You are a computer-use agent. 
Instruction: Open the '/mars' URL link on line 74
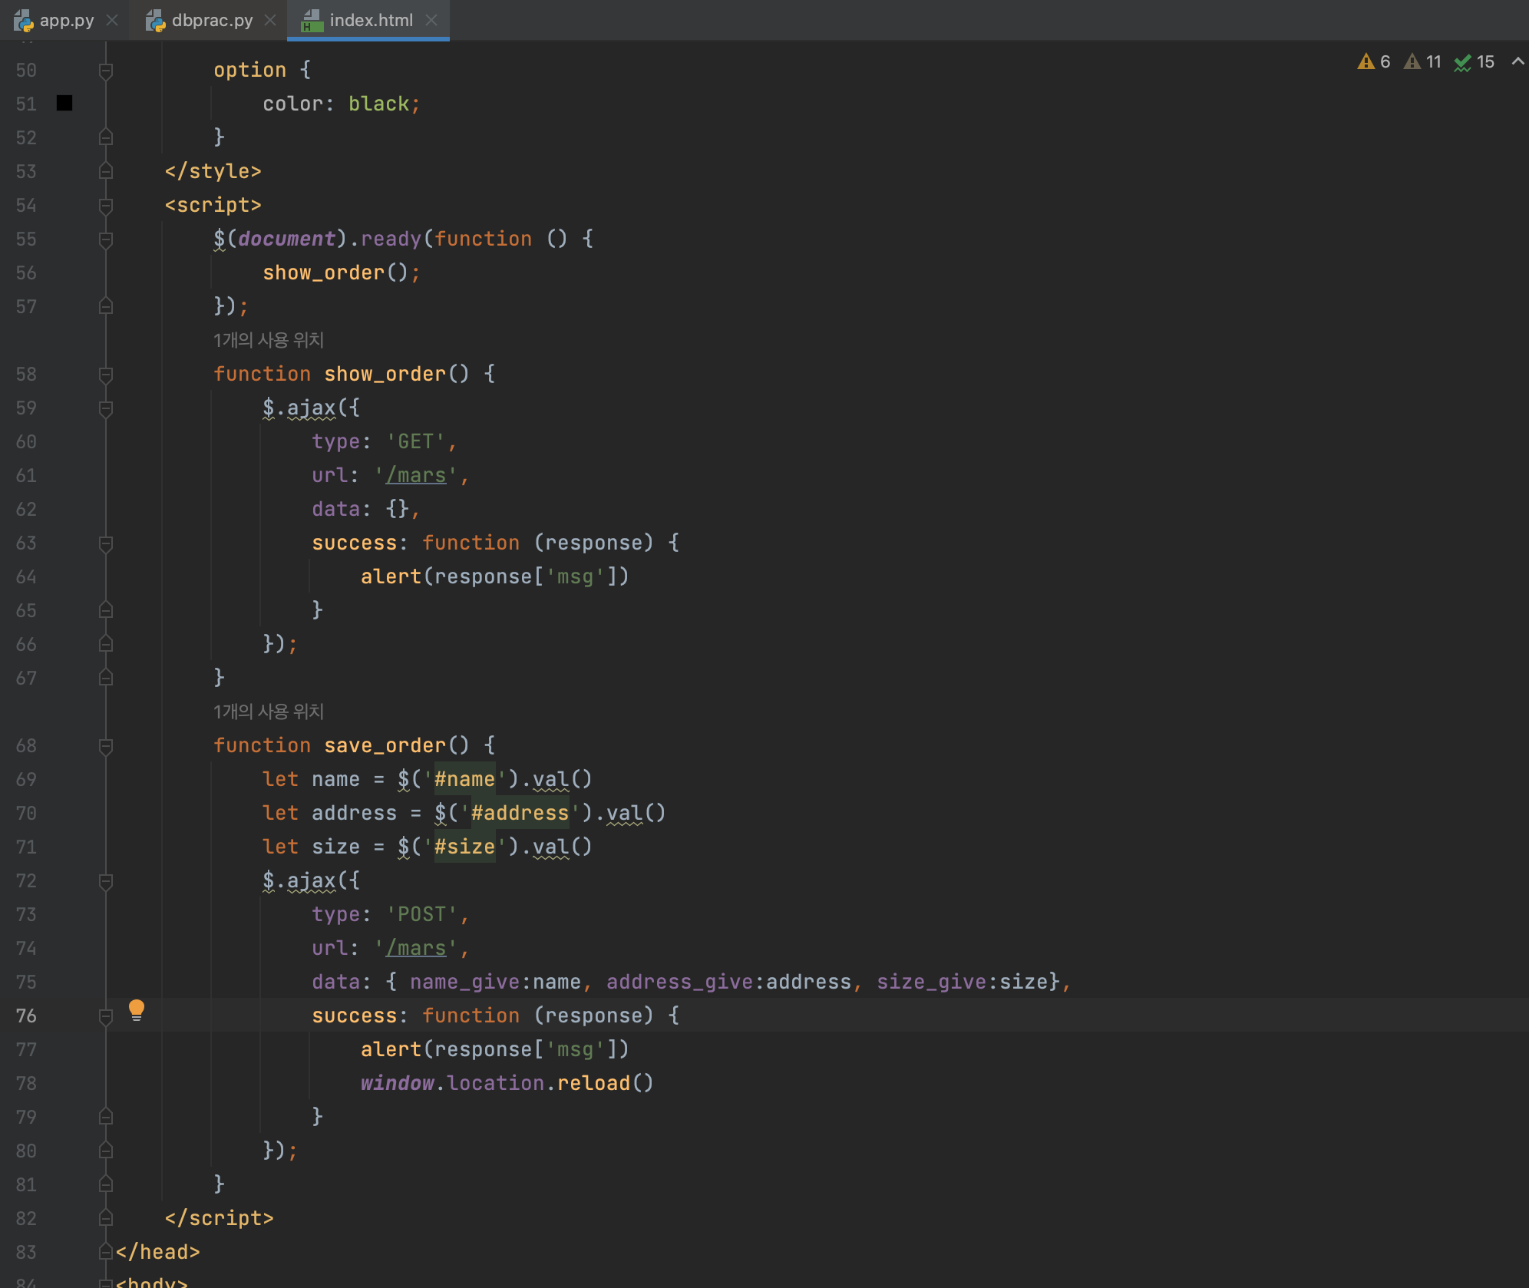(415, 948)
